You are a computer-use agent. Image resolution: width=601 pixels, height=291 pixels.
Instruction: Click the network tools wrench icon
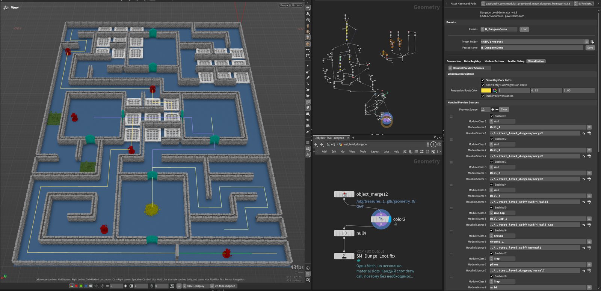click(405, 151)
